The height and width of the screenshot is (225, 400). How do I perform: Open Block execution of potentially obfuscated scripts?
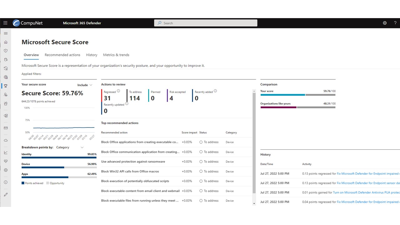pos(135,181)
